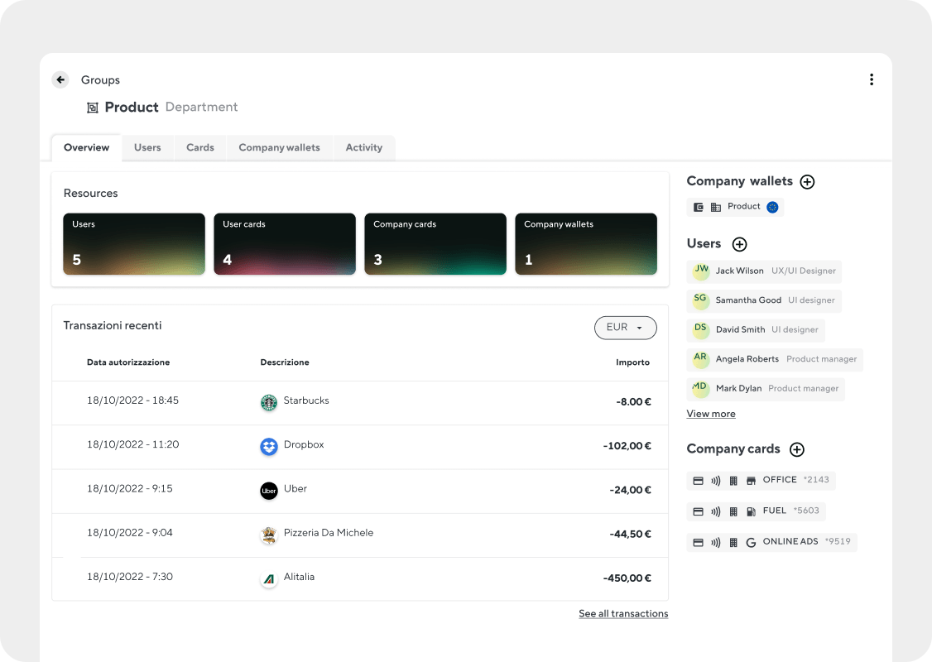Click the fuel pump icon on FUEL card
Viewport: 932px width, 662px height.
click(x=751, y=511)
